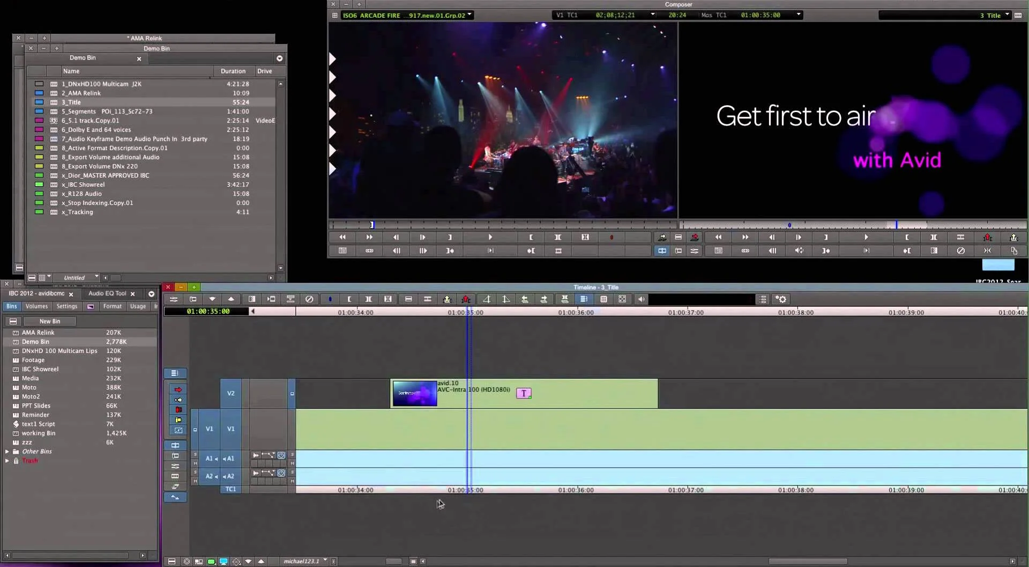Viewport: 1029px width, 567px height.
Task: Select x_IBC Showreel in Demo Bin
Action: pos(151,185)
